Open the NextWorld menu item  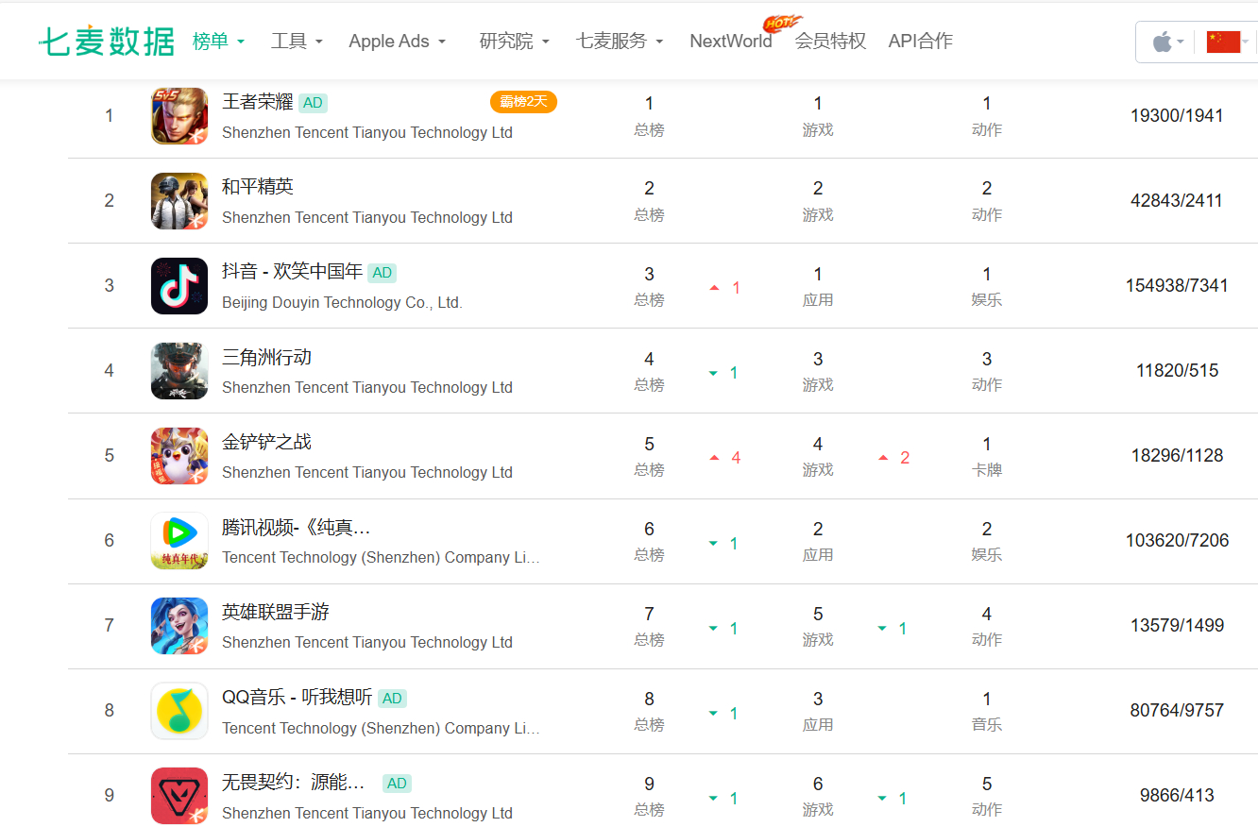pos(730,42)
